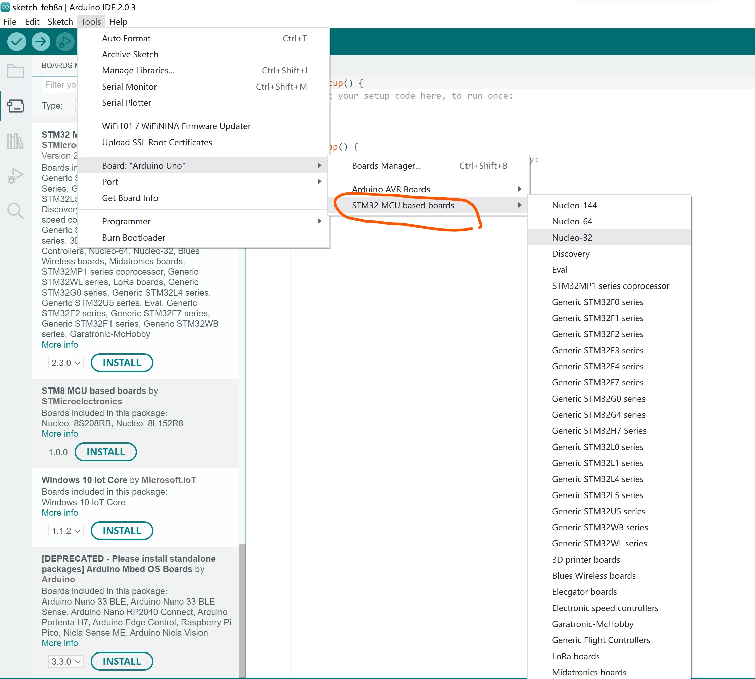This screenshot has height=679, width=755.
Task: Open the Sketchbook folder sidebar icon
Action: pos(15,70)
